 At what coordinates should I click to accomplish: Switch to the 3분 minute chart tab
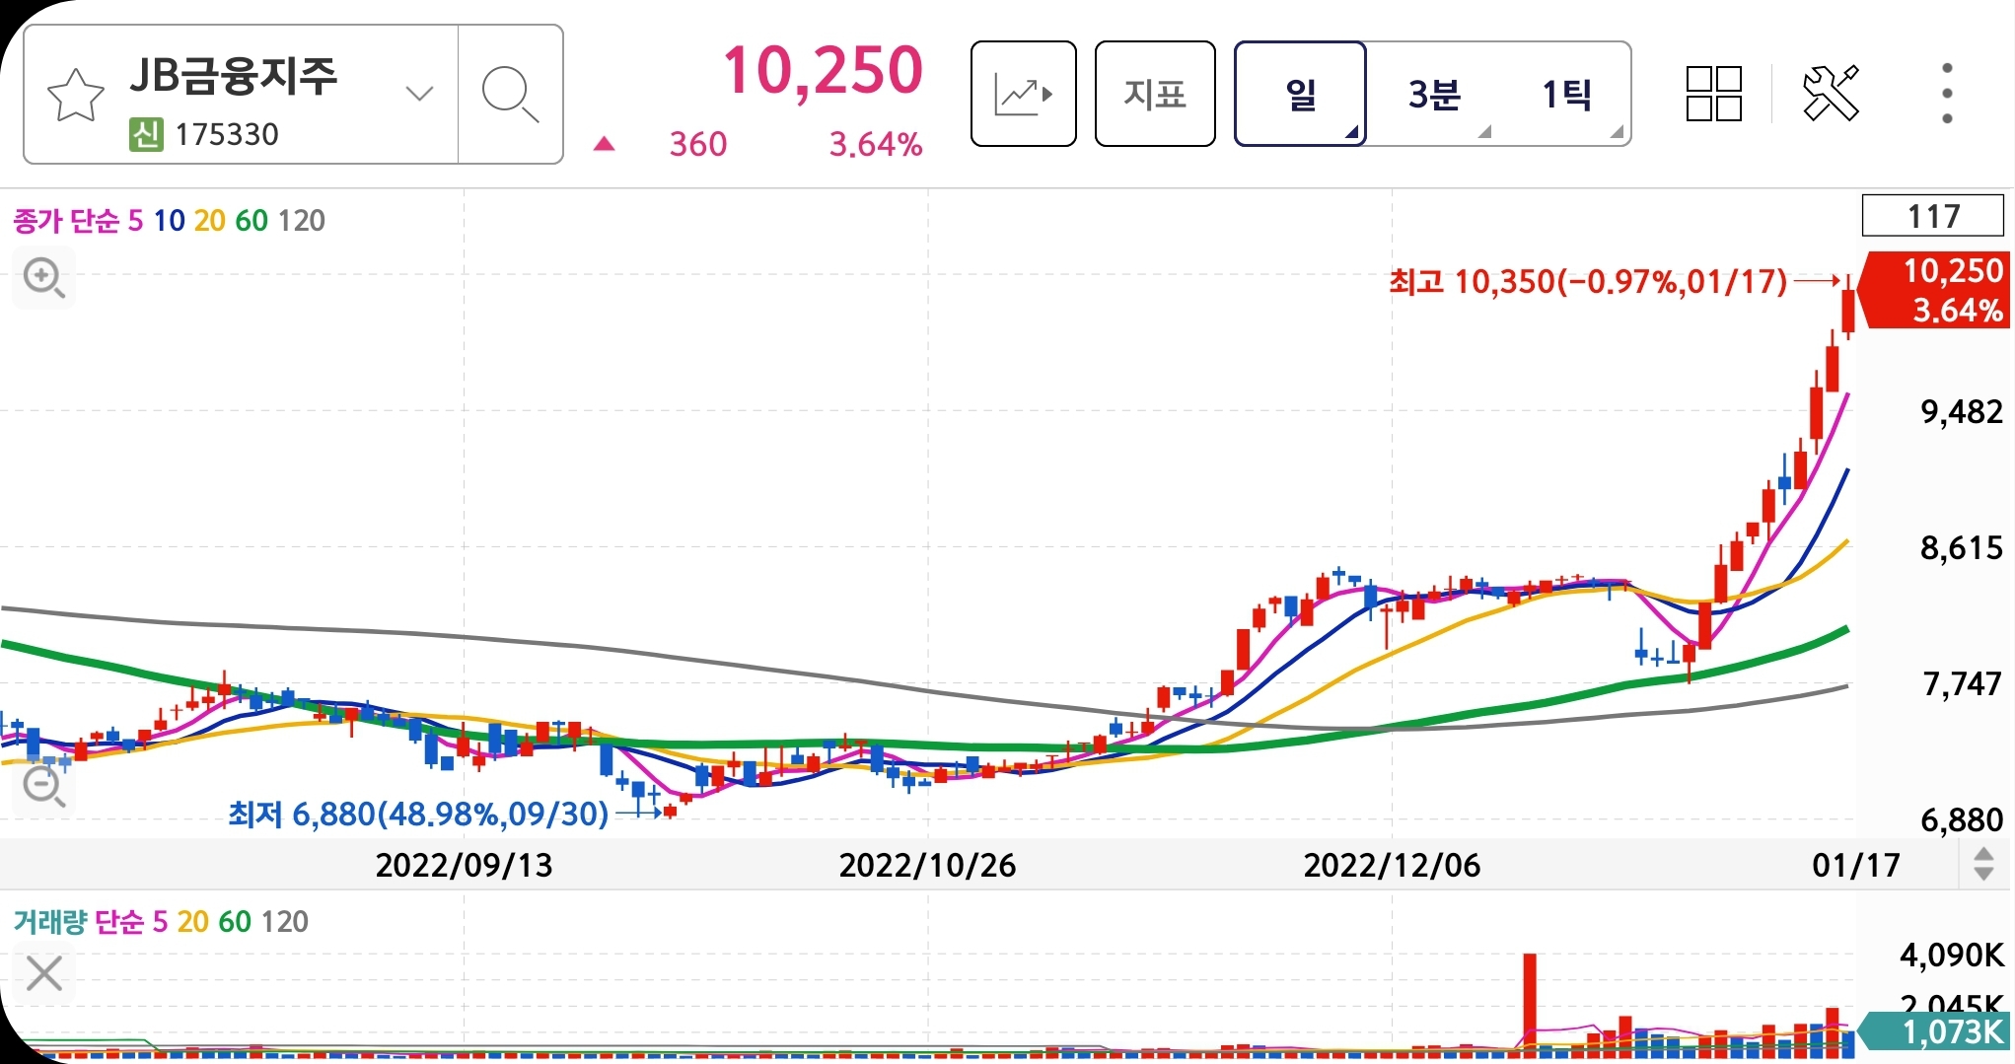(x=1434, y=94)
